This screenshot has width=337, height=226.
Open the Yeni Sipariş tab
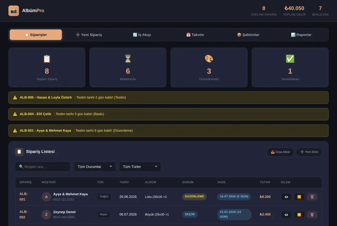click(x=89, y=35)
